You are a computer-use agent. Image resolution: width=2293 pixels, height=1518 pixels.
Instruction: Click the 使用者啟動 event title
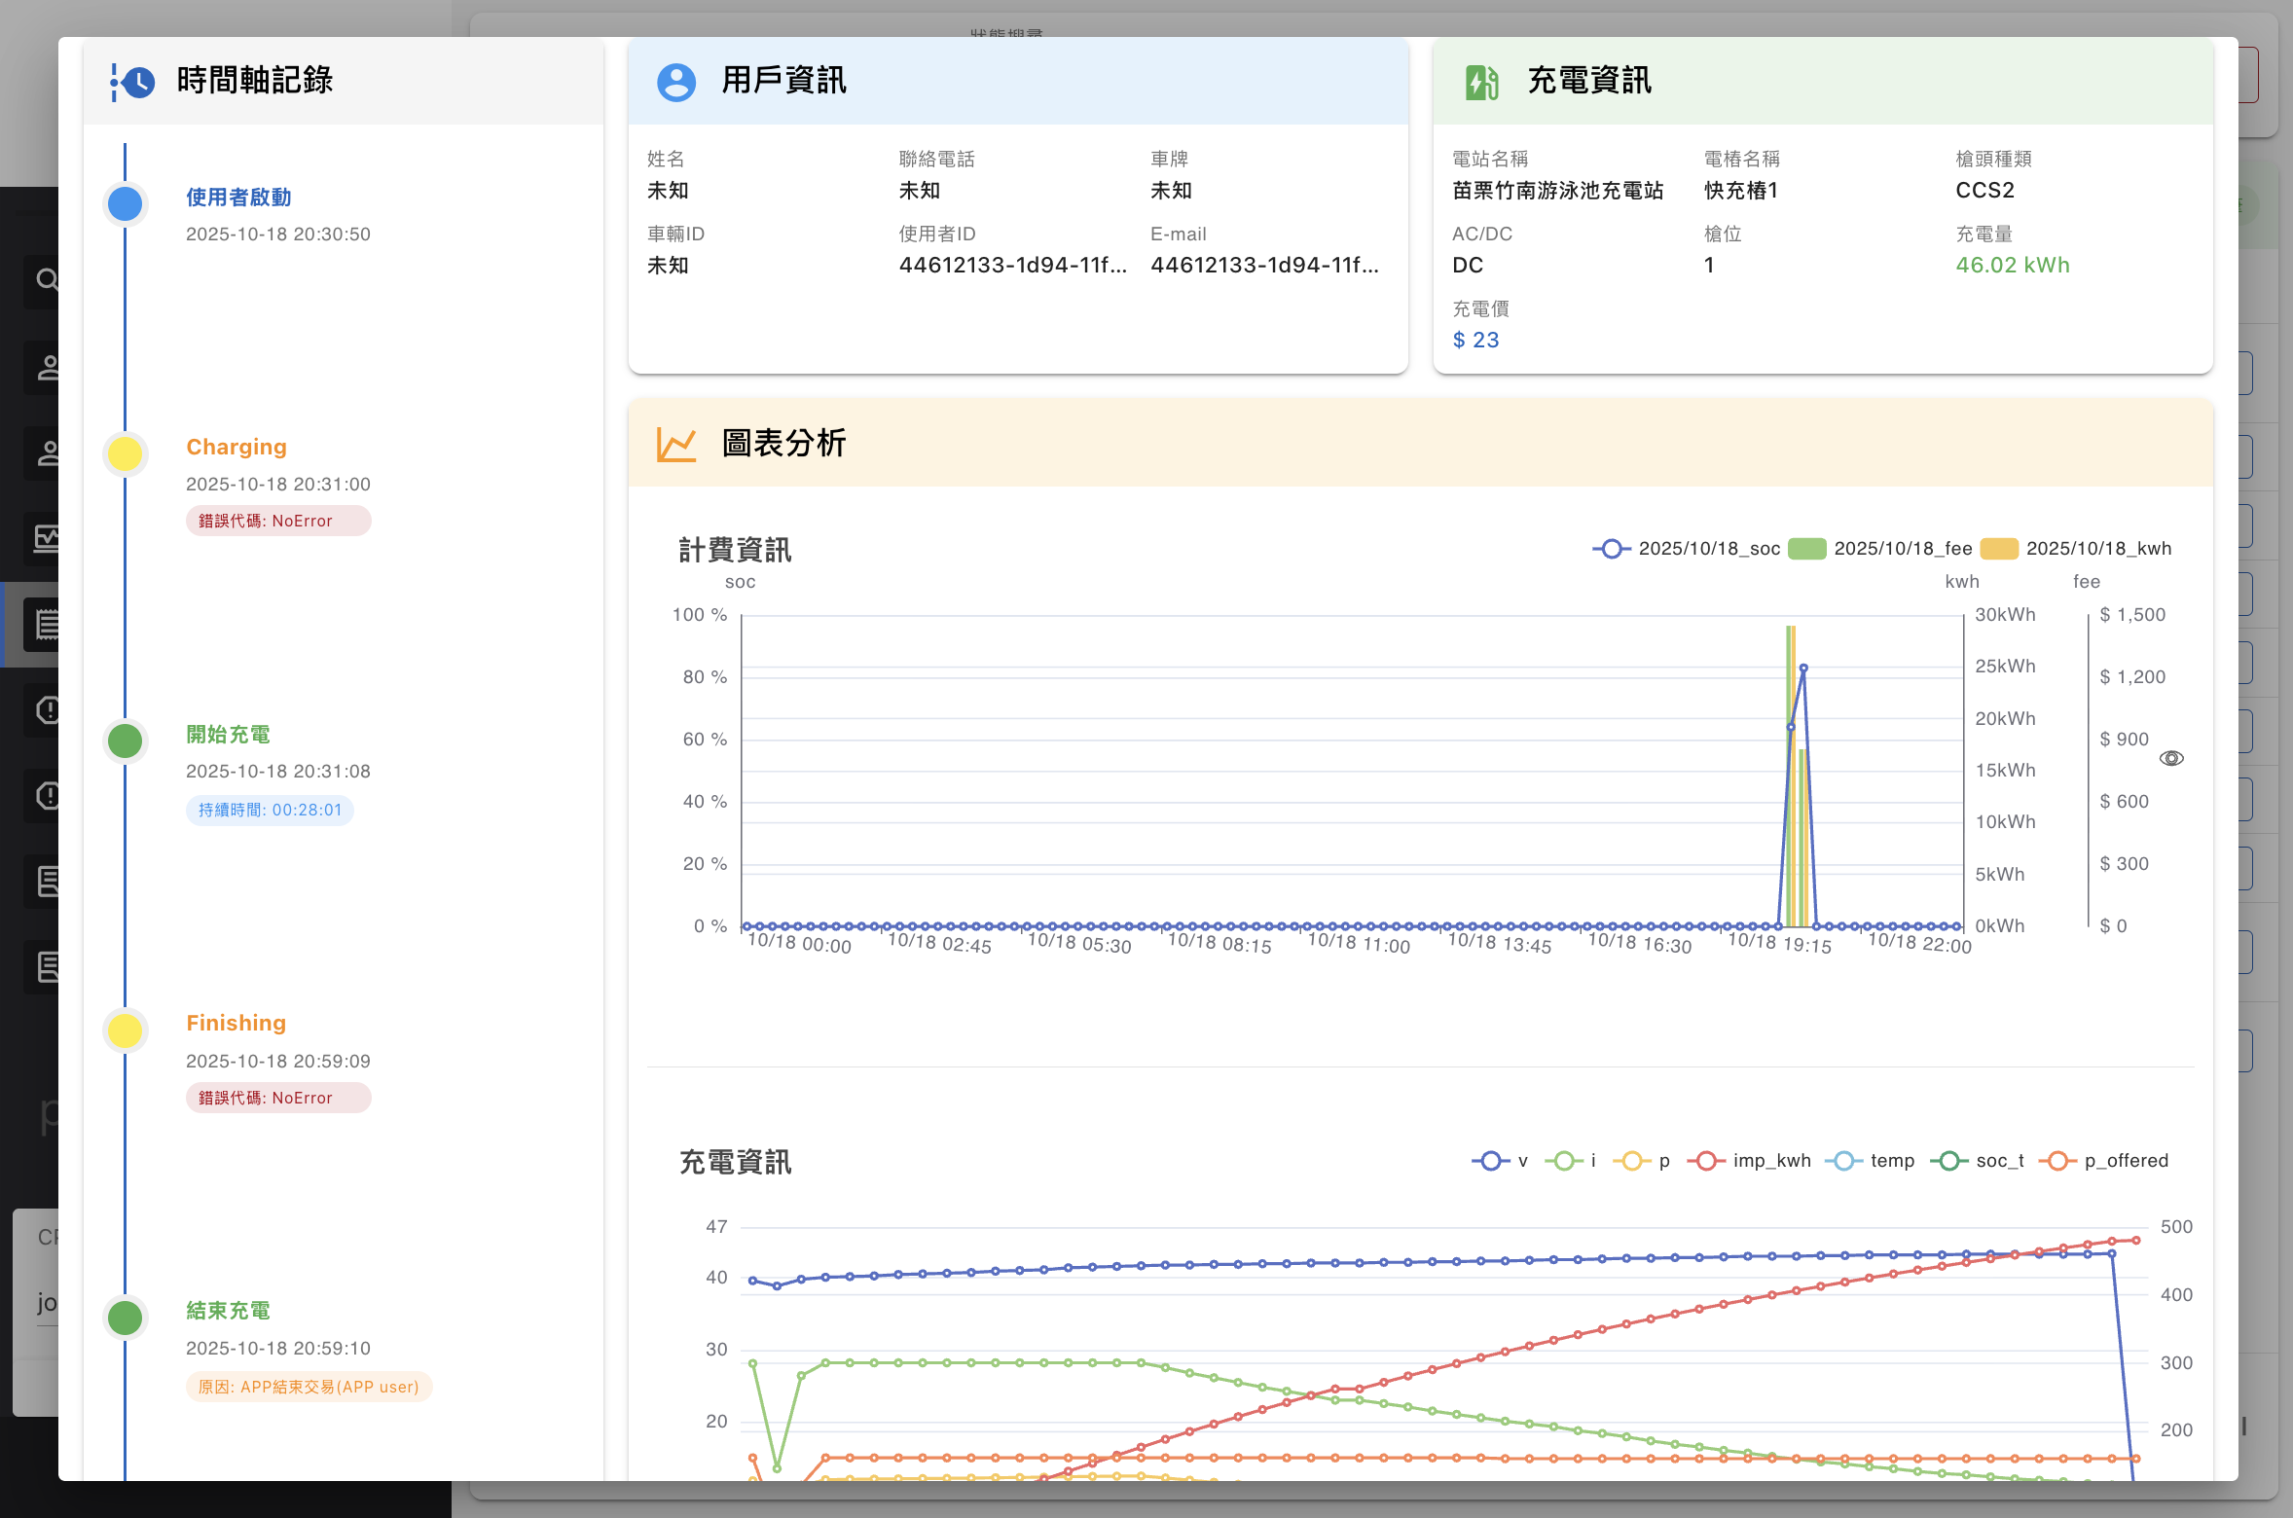pyautogui.click(x=238, y=198)
